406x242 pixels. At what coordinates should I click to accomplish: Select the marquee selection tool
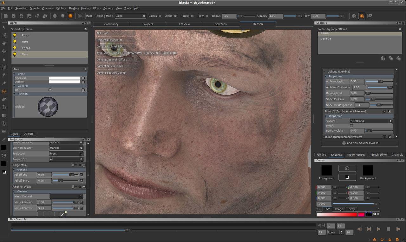pos(4,35)
